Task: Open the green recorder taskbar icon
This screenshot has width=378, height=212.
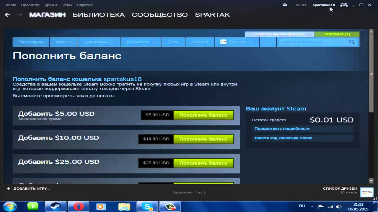Action: pyautogui.click(x=170, y=206)
